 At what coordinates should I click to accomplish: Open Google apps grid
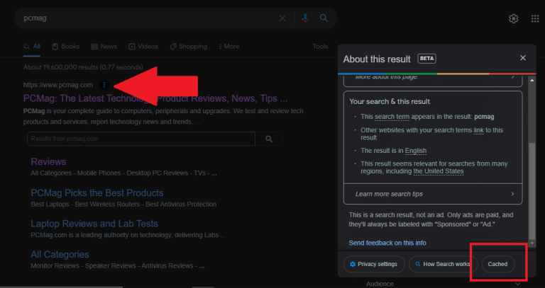535,18
